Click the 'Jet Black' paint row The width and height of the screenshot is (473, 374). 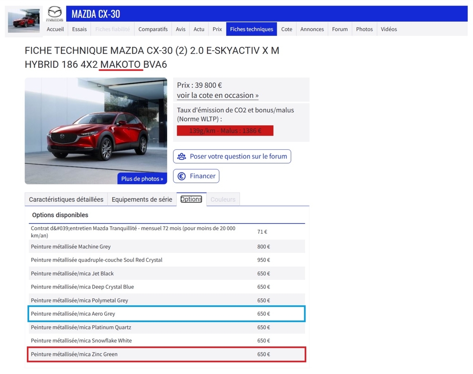click(167, 274)
